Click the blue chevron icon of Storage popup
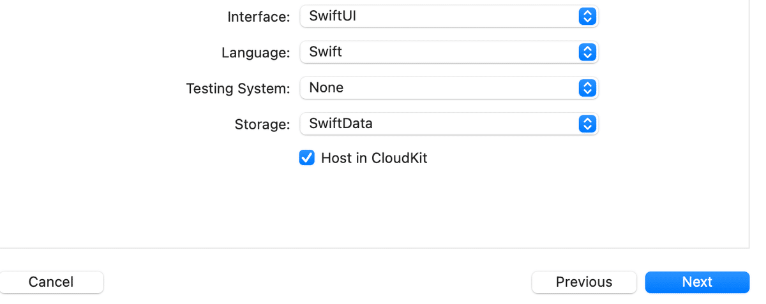This screenshot has width=766, height=304. click(x=587, y=124)
